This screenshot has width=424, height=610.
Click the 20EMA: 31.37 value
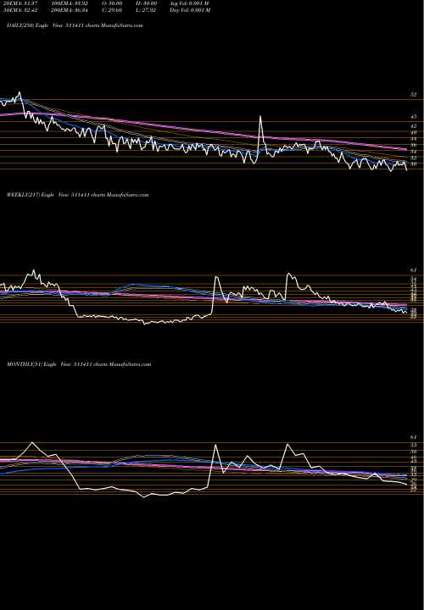(x=20, y=3)
